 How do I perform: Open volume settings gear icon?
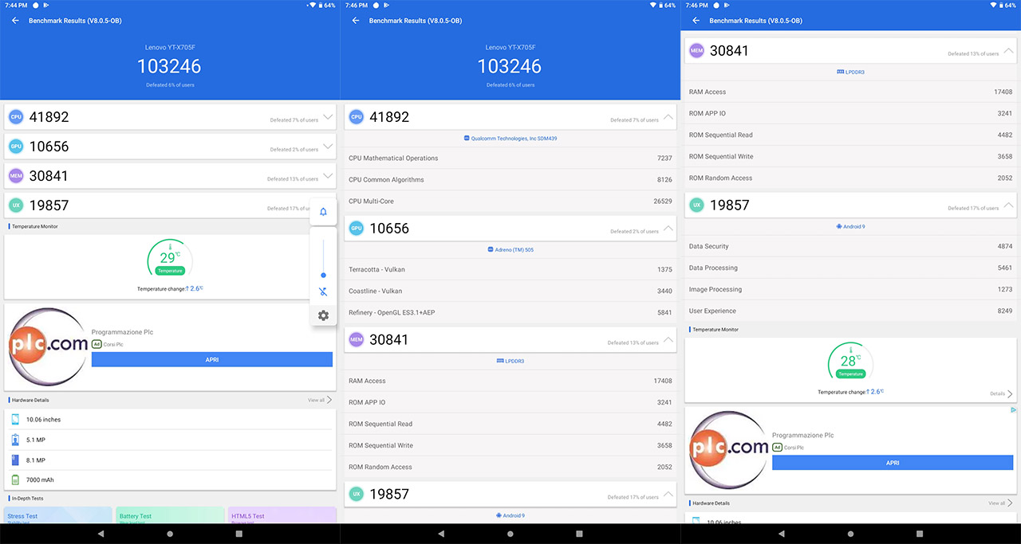click(x=323, y=315)
